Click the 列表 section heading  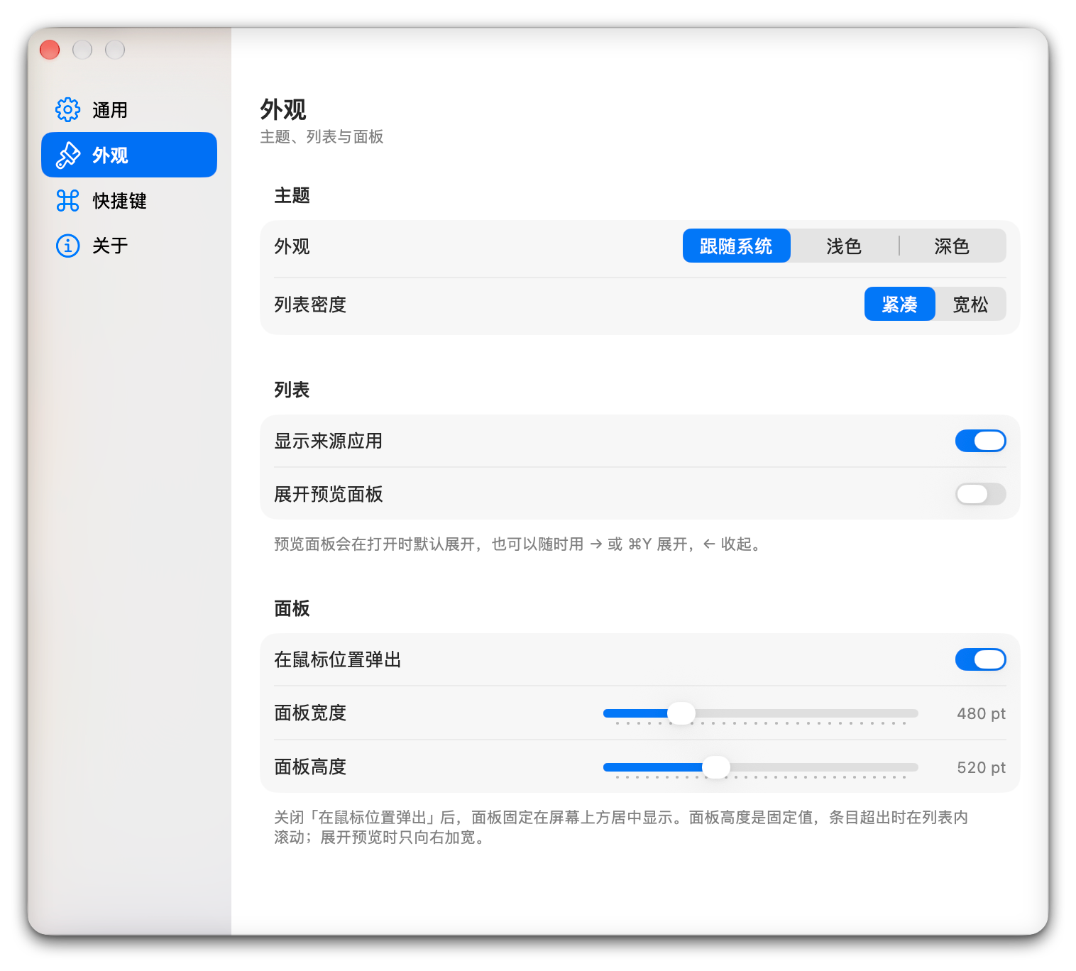point(292,390)
